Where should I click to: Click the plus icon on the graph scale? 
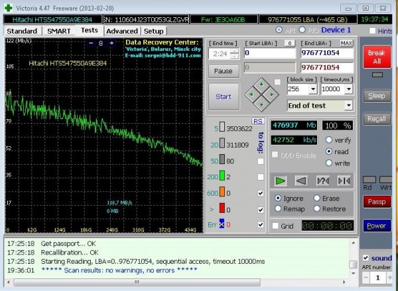[111, 43]
